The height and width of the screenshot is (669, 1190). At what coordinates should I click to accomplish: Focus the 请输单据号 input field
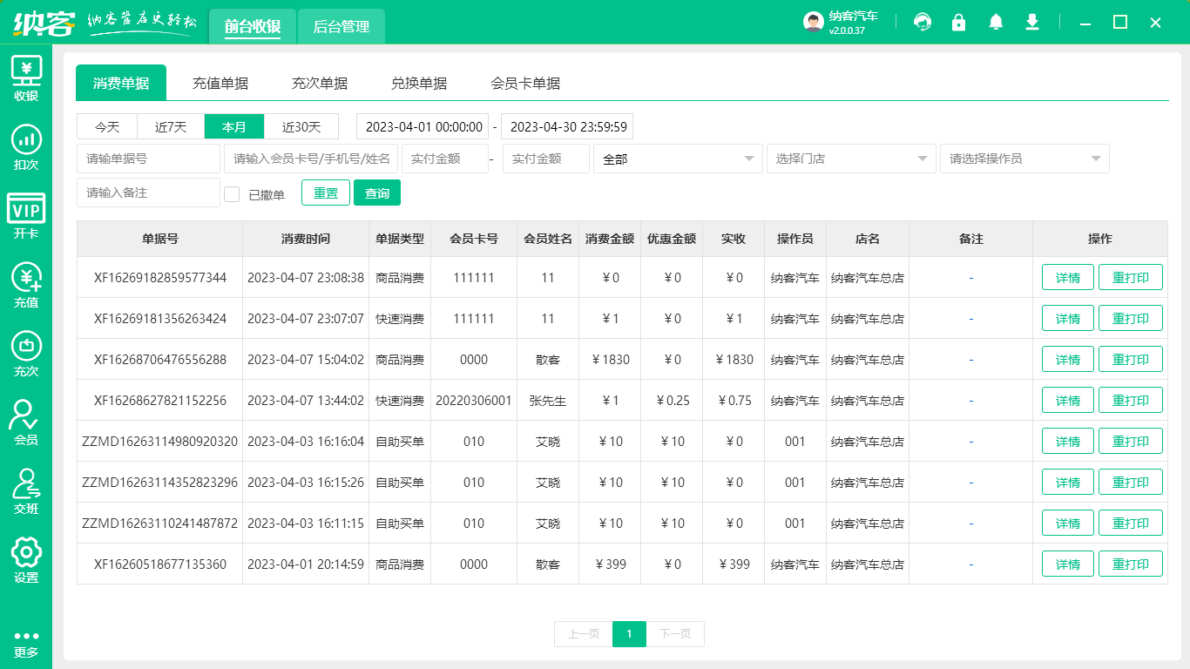[x=149, y=159]
